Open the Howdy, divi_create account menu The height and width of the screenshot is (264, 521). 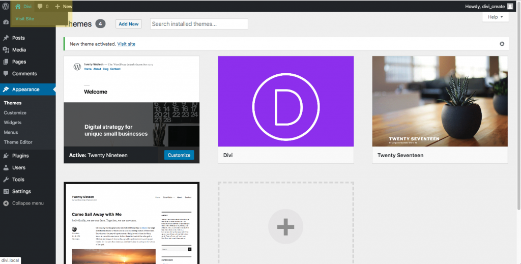click(489, 6)
